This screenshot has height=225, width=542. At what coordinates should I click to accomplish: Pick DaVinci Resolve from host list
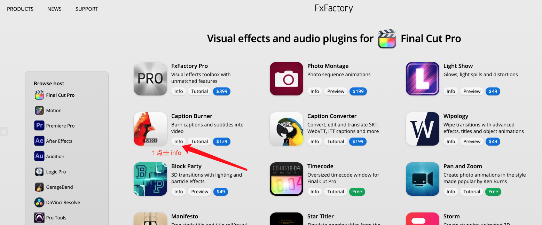click(57, 202)
